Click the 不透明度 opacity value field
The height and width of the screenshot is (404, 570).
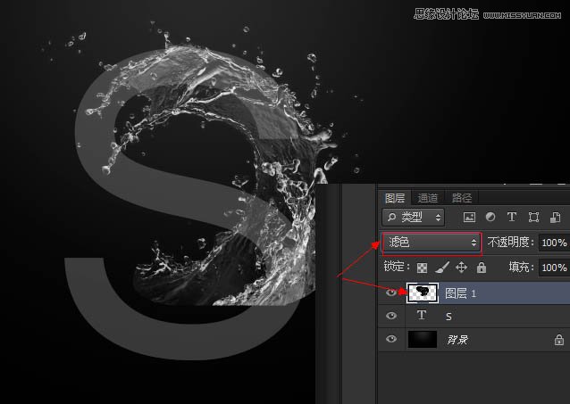pyautogui.click(x=554, y=243)
